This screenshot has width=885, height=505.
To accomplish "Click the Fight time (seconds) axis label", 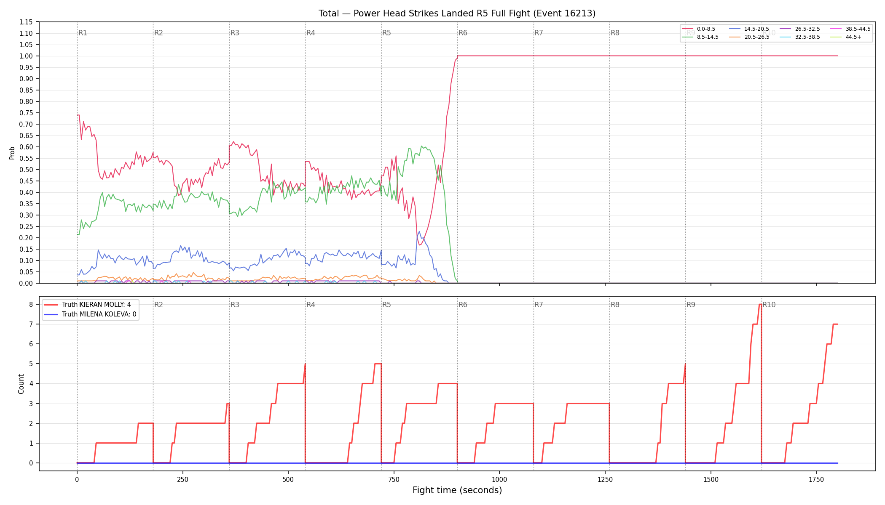I will point(457,490).
